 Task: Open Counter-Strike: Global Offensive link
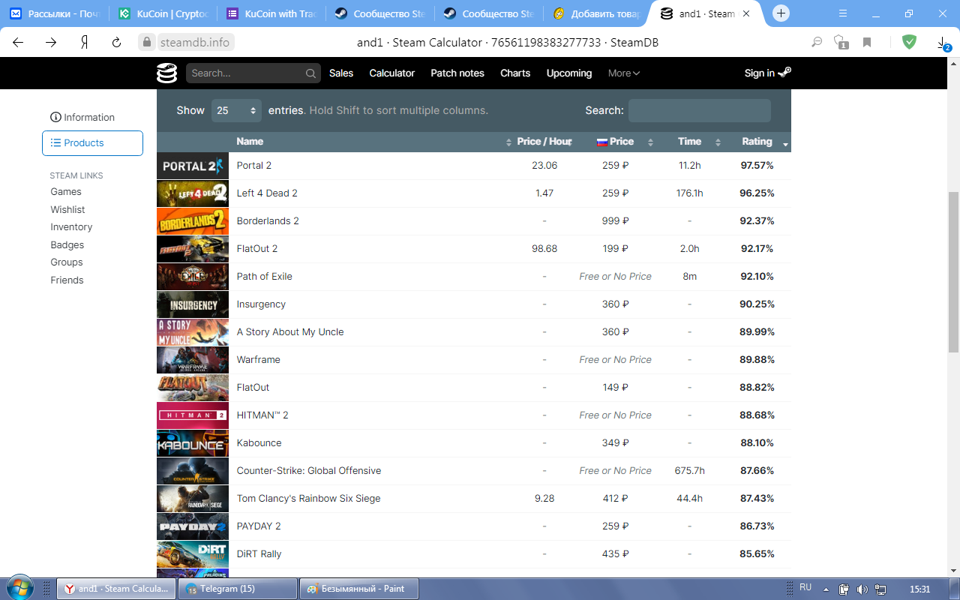pos(309,471)
